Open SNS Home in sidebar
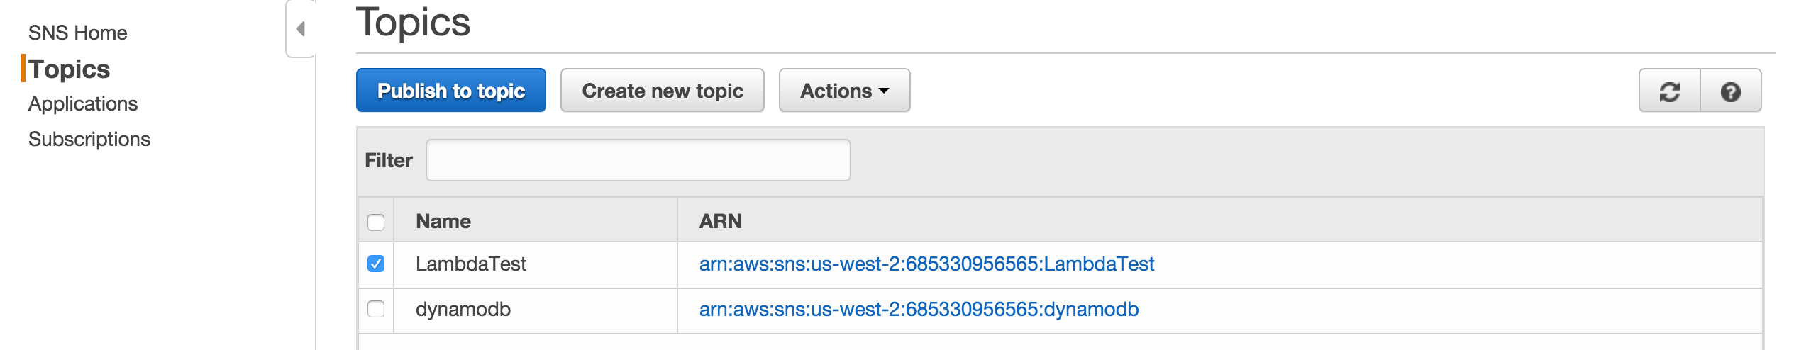 (x=78, y=33)
